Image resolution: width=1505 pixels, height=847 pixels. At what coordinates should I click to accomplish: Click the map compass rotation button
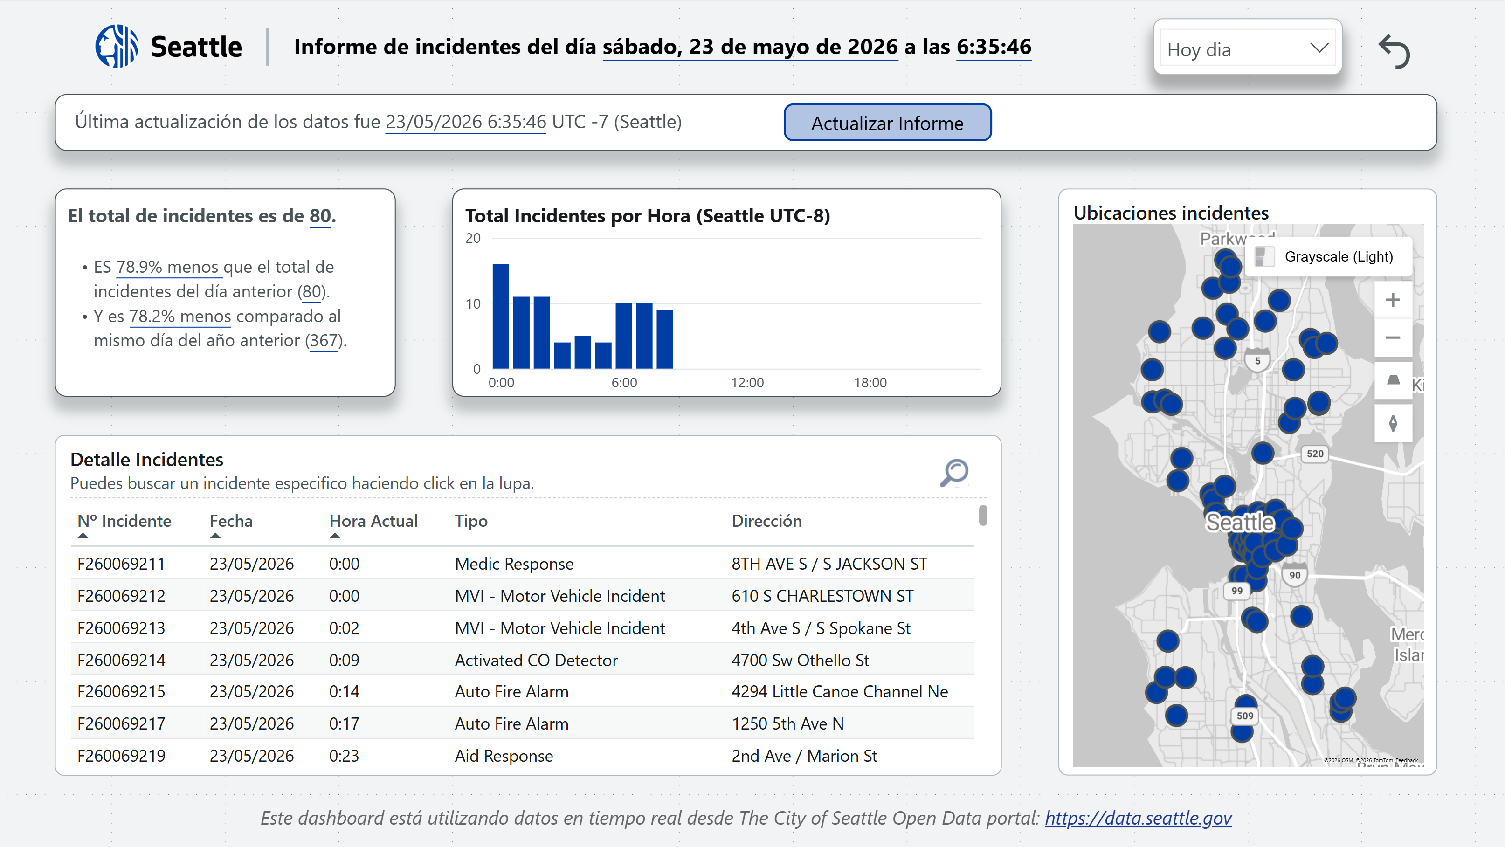pos(1393,423)
